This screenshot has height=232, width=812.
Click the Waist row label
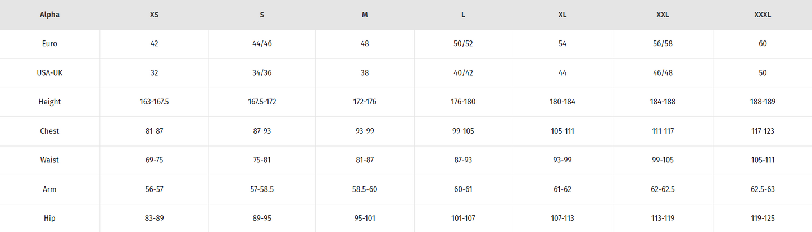click(49, 160)
